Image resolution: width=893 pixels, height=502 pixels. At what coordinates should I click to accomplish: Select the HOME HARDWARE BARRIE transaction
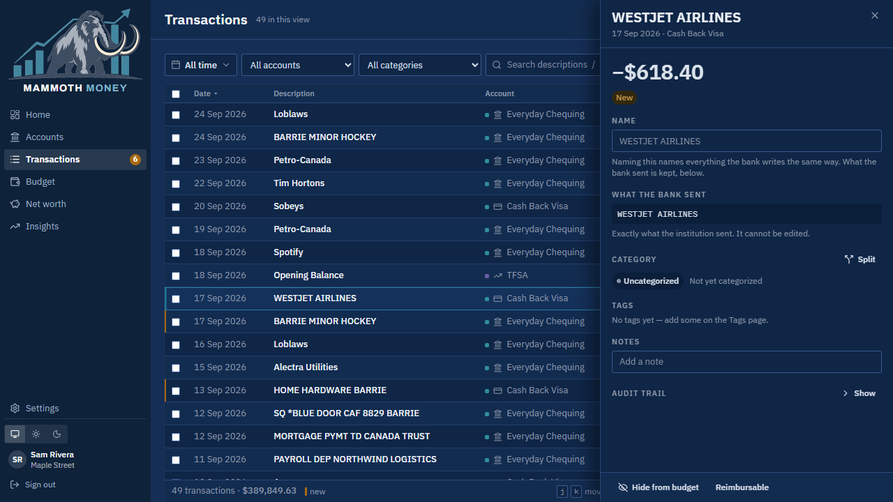382,390
